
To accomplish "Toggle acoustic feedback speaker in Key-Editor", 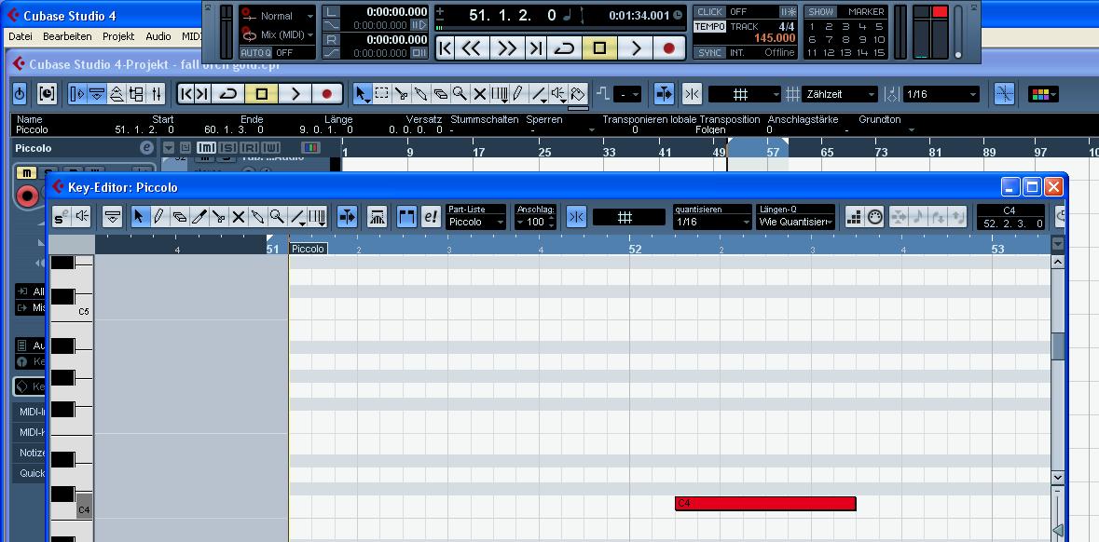I will (82, 217).
